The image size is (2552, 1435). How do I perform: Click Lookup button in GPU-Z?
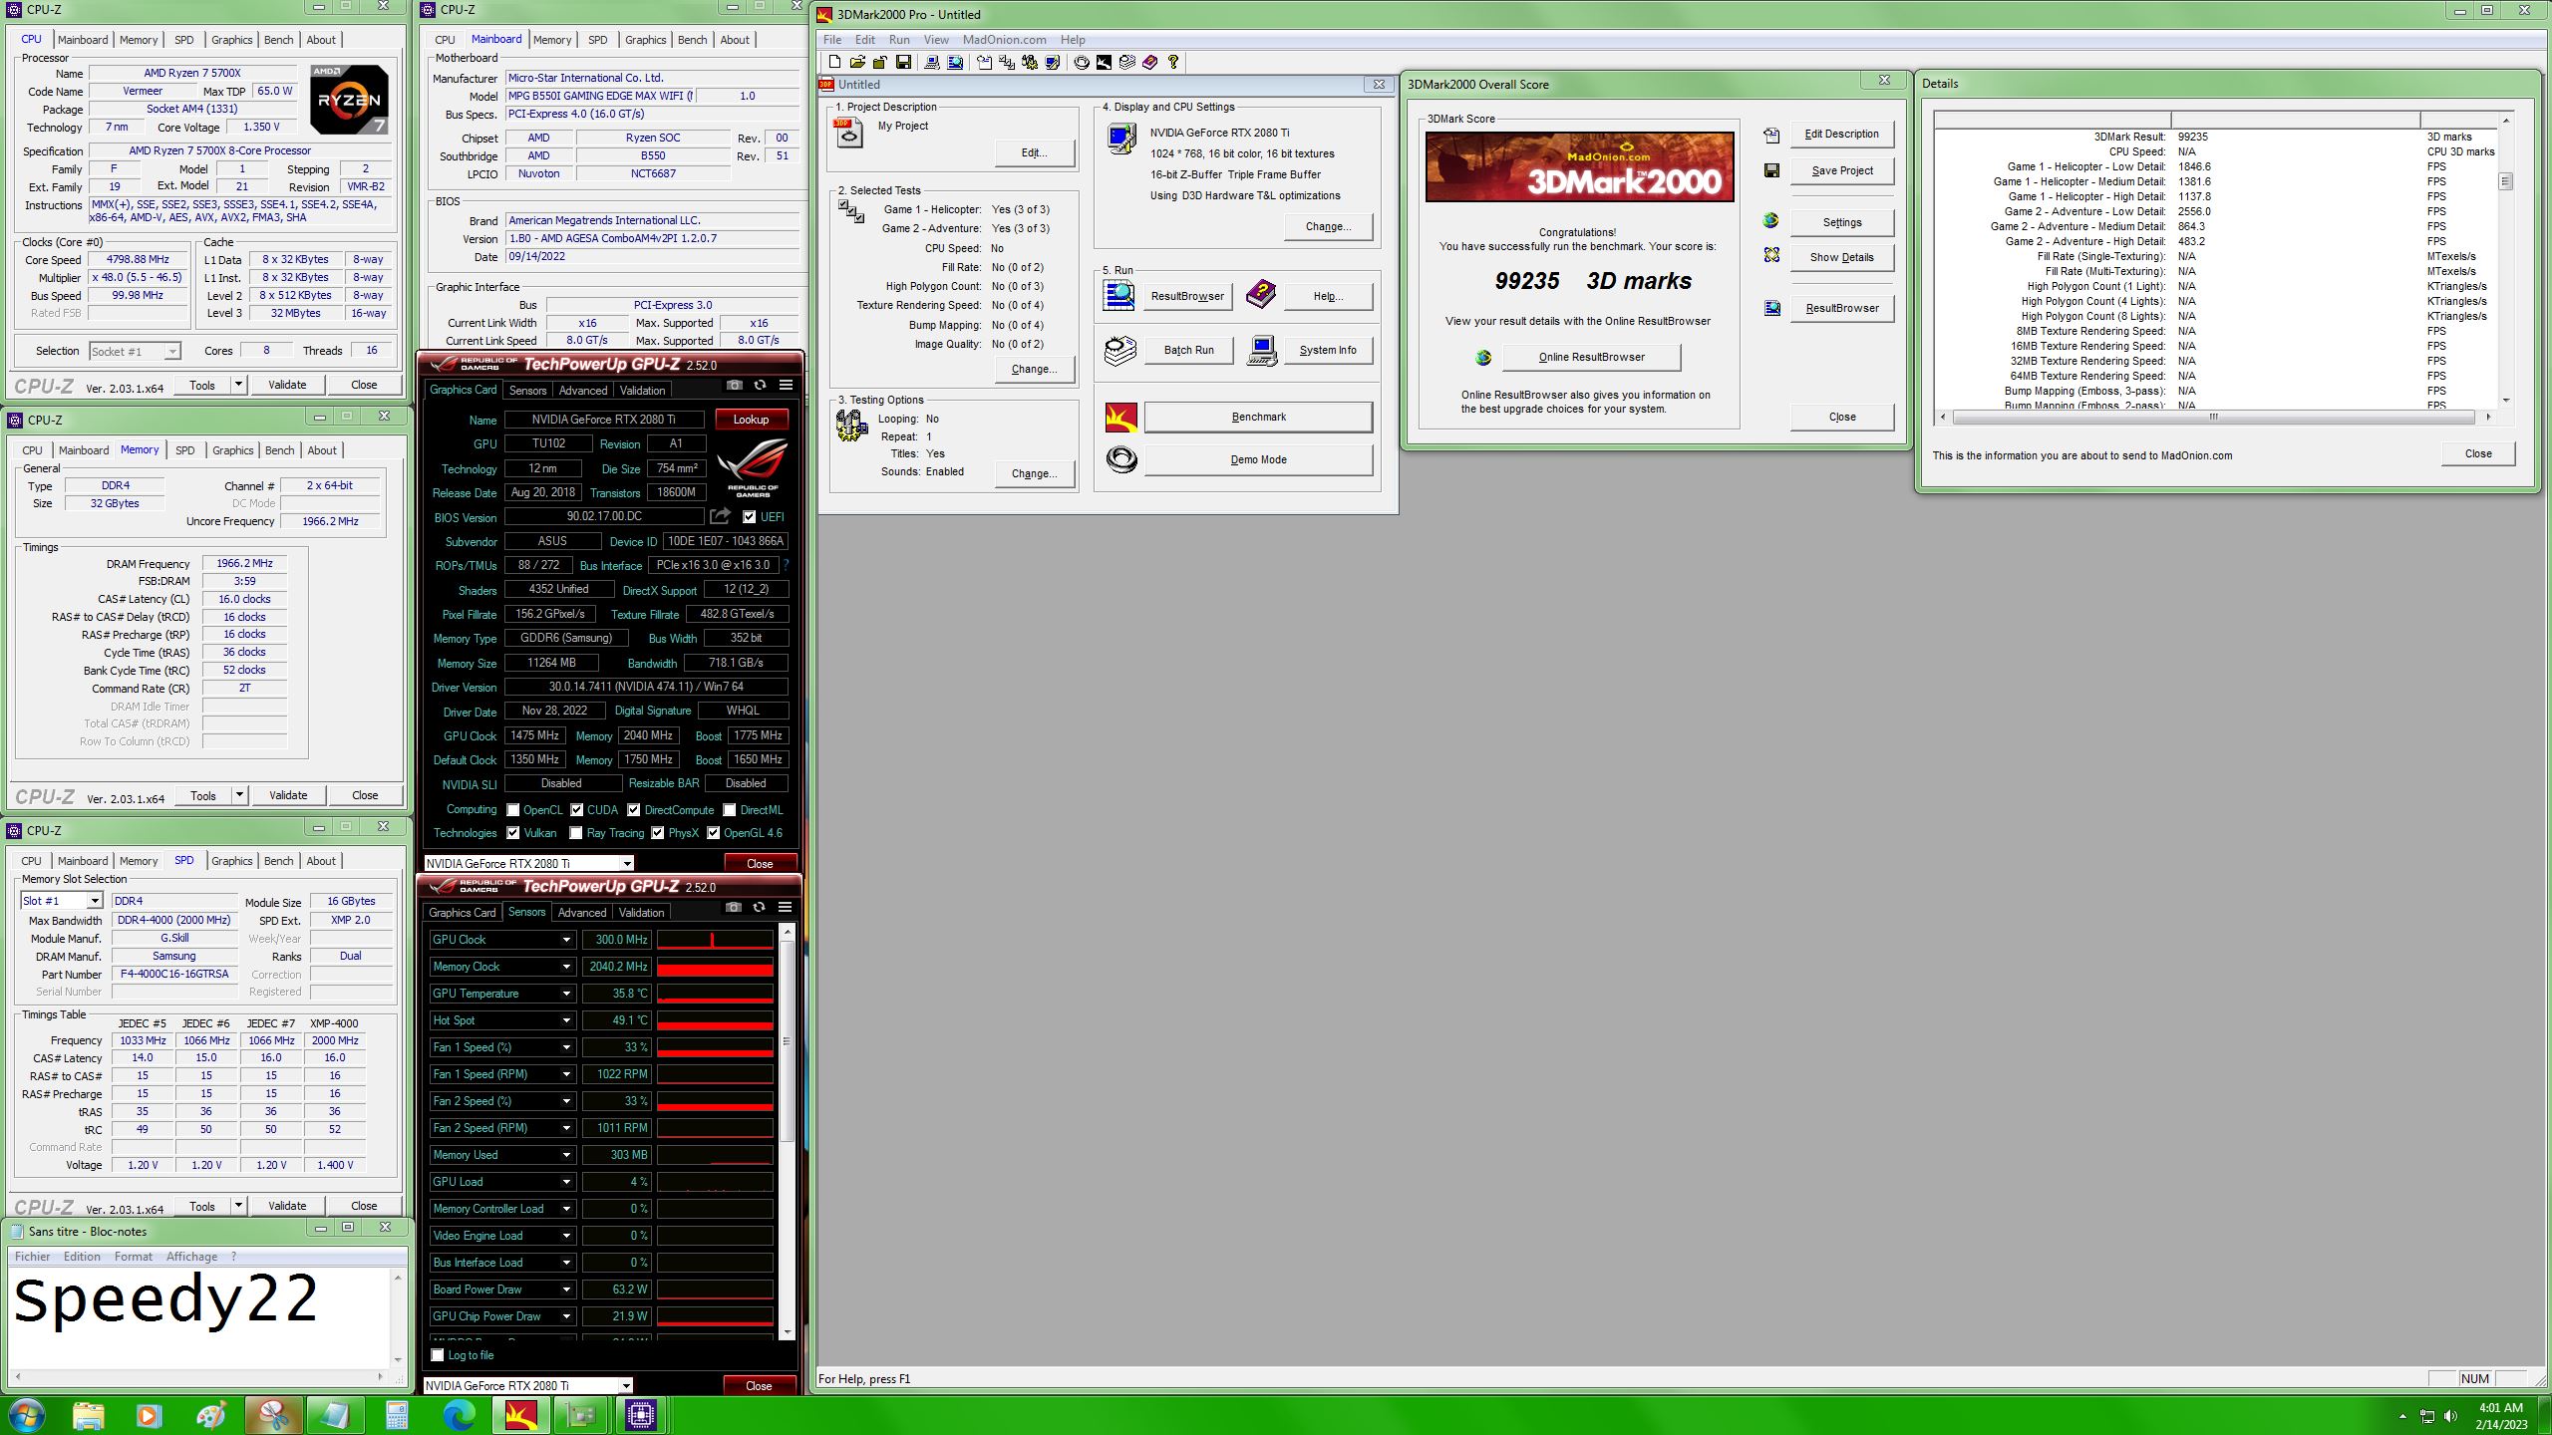751,420
